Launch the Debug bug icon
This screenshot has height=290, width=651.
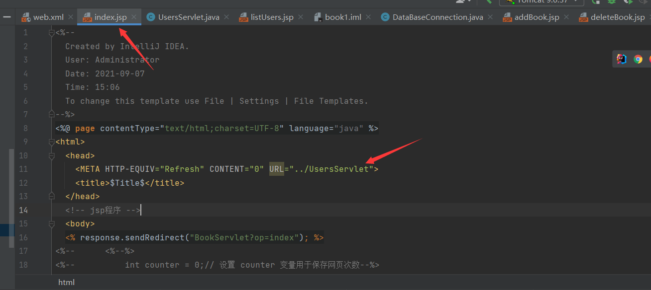pyautogui.click(x=612, y=2)
